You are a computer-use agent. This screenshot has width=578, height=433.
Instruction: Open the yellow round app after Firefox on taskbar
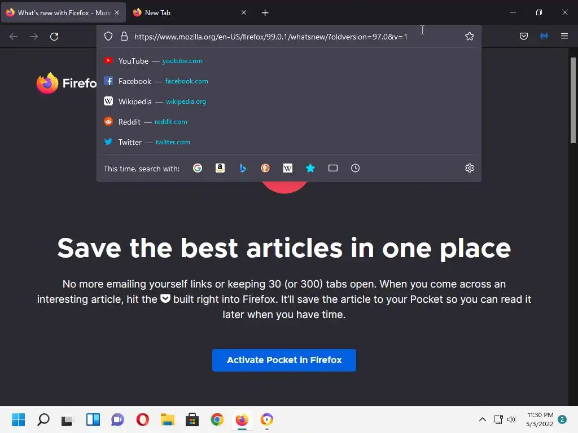(267, 419)
